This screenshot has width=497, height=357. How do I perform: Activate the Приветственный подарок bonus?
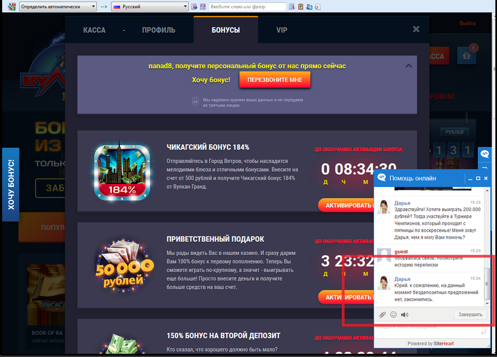(x=346, y=297)
